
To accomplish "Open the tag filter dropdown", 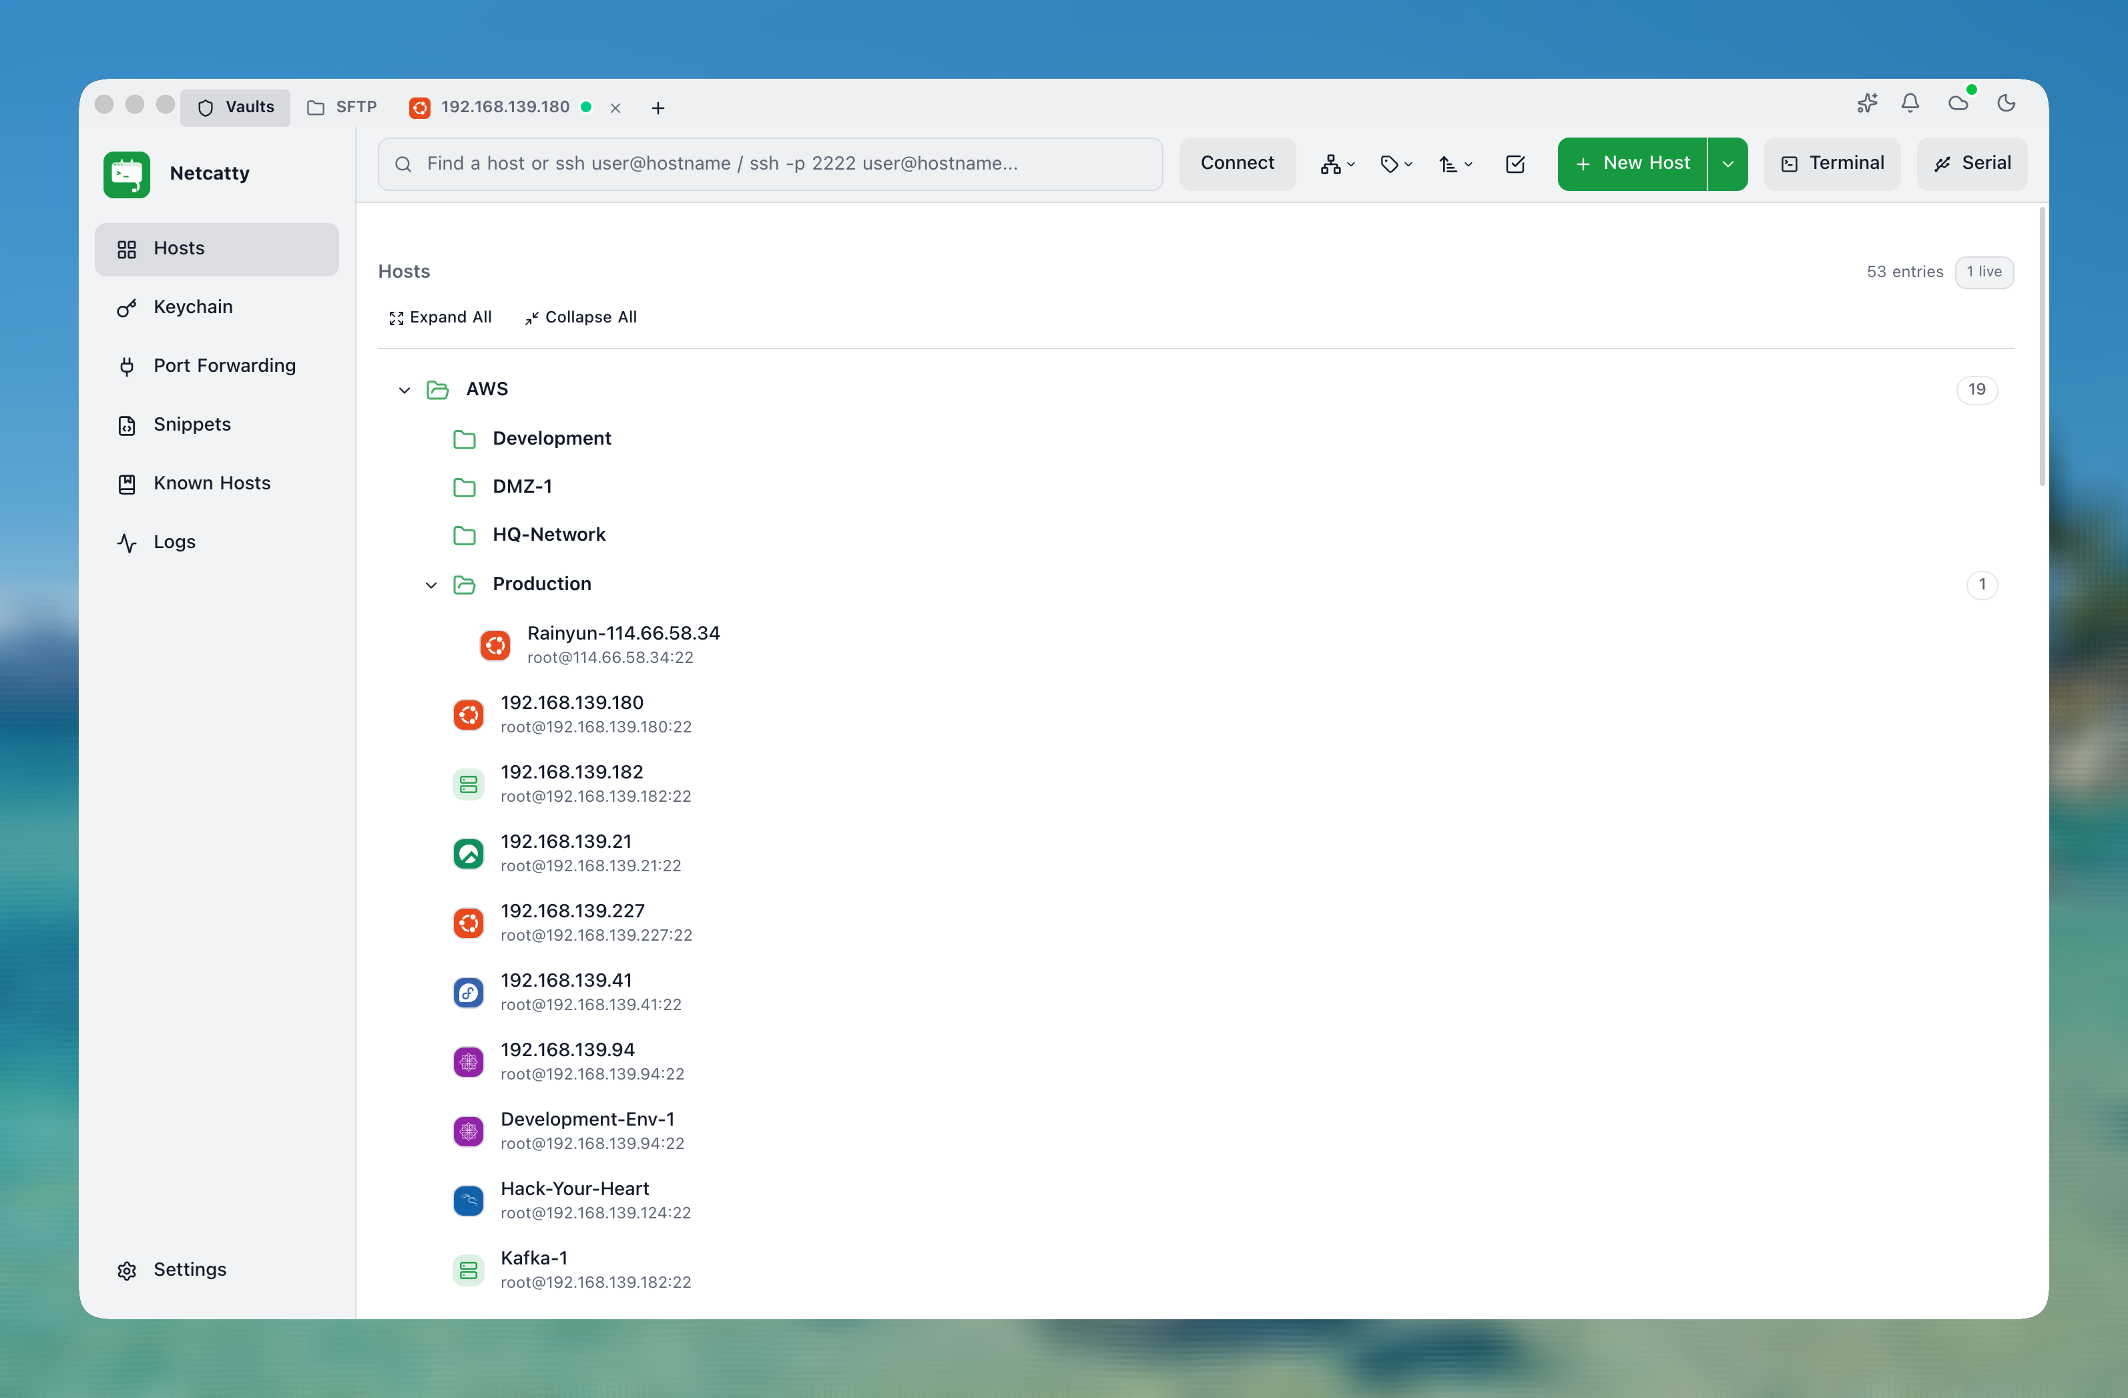I will click(1396, 164).
